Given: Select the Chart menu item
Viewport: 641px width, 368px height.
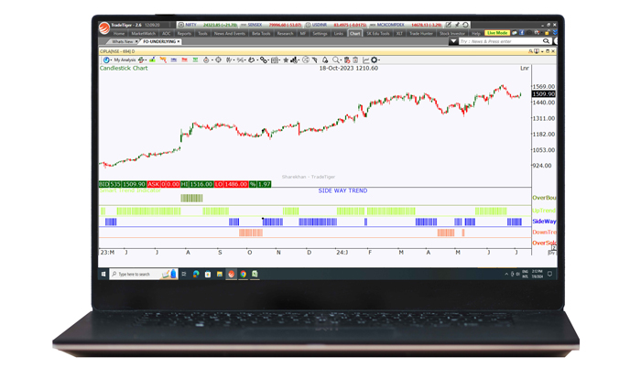Looking at the screenshot, I should (x=355, y=34).
